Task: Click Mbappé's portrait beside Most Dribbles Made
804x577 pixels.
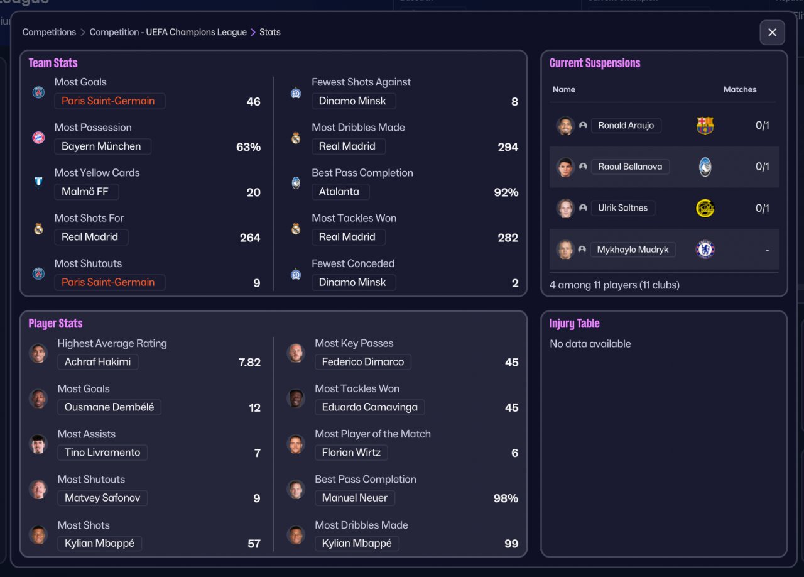Action: point(296,535)
